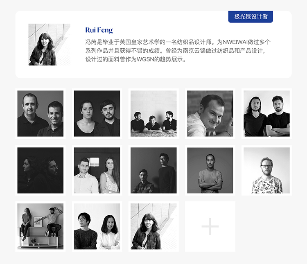This screenshot has width=307, height=264.
Task: Pick the long-haired man and crossed-arms man thumbnail
Action: coord(266,113)
